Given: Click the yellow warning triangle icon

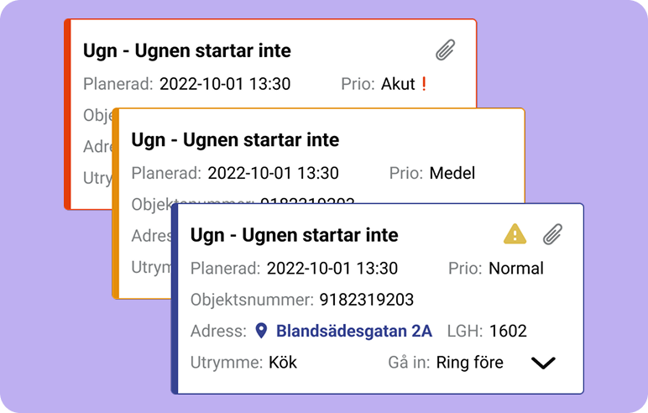Looking at the screenshot, I should 515,235.
